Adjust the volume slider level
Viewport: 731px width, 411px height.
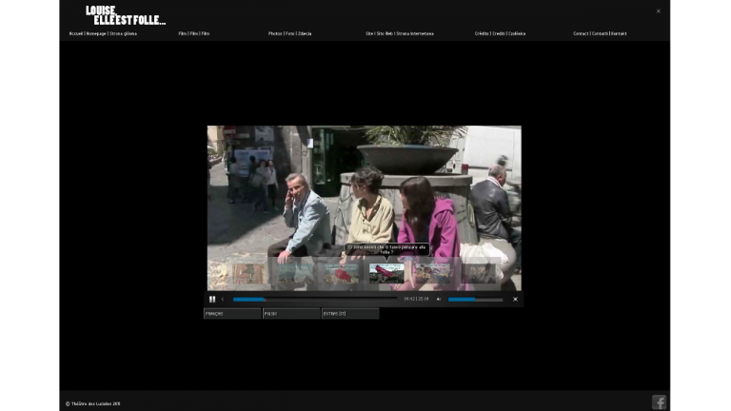(x=475, y=299)
